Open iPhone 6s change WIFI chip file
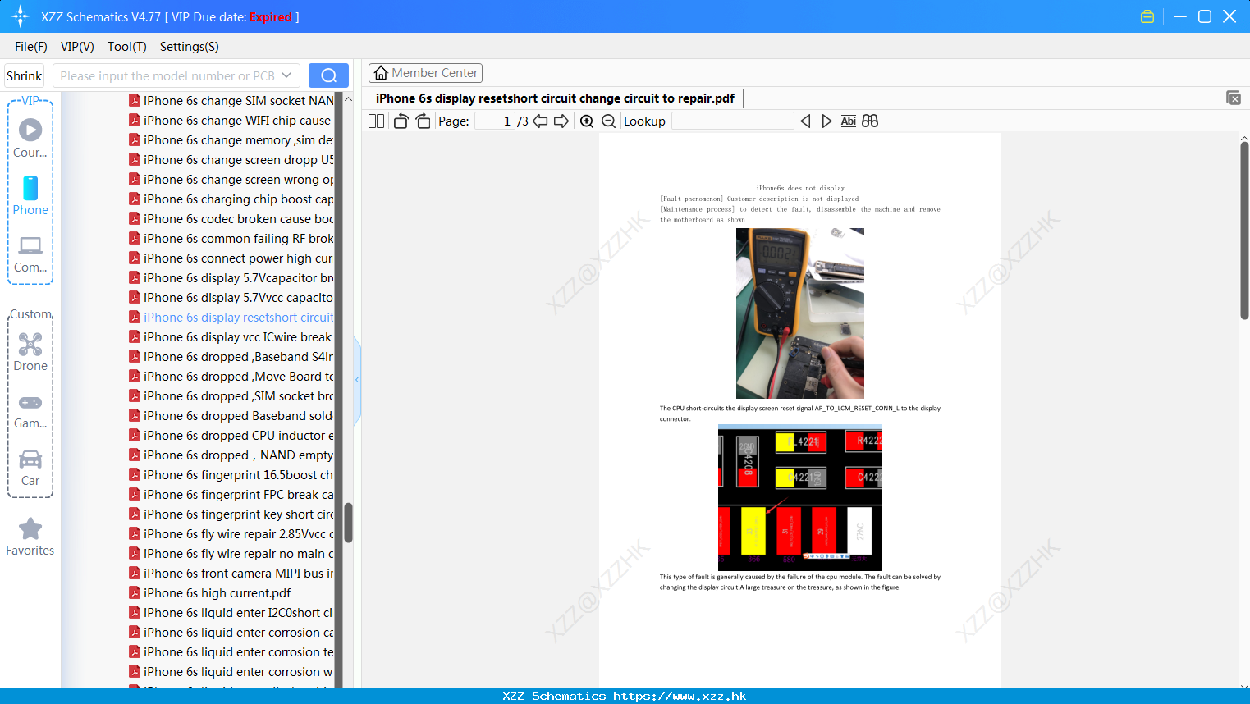This screenshot has width=1250, height=704. [230, 121]
